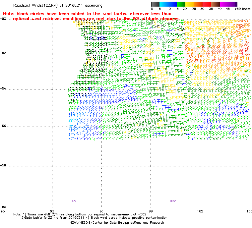Click the yellow 20-25 knots legend swatch
Screen dimensions: 252x228
coord(190,4)
